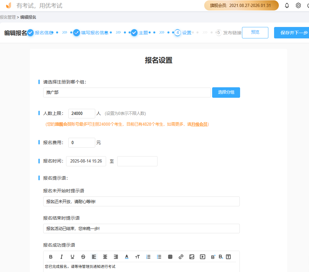The width and height of the screenshot is (309, 272).
Task: Click the group field showing 推广部
Action: pyautogui.click(x=127, y=93)
